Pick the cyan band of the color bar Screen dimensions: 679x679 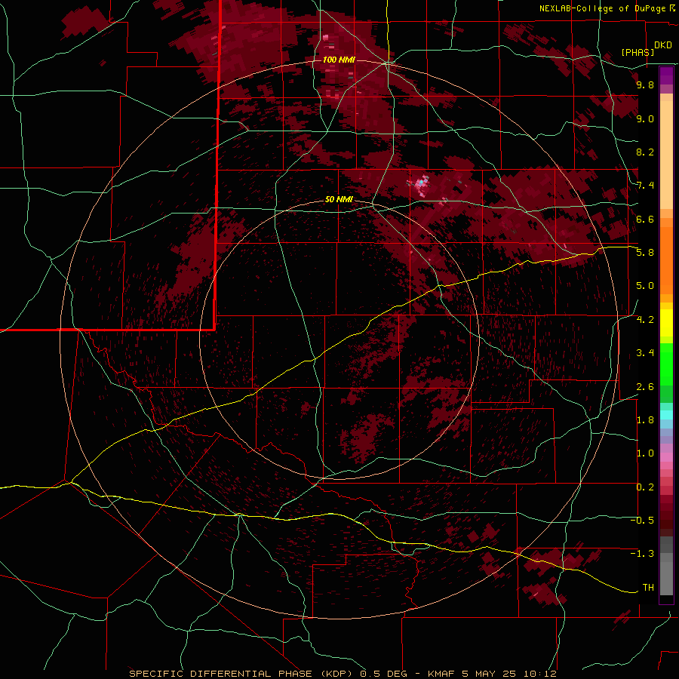[x=666, y=415]
